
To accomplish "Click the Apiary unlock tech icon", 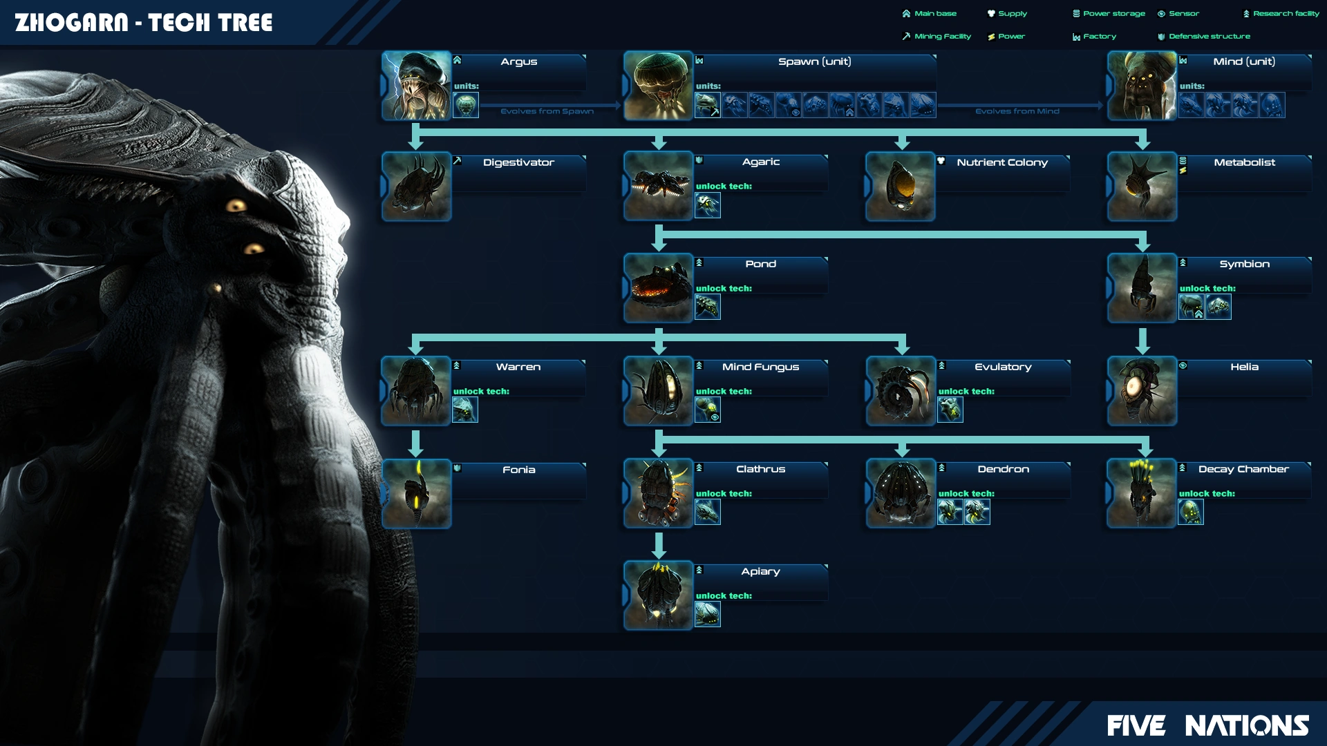I will [707, 614].
